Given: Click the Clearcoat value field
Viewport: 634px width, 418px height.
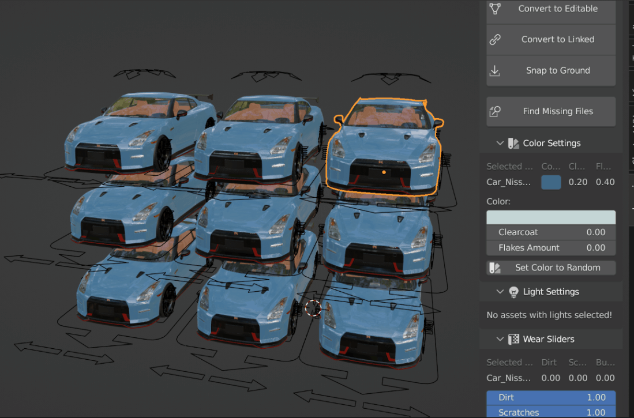Looking at the screenshot, I should pos(550,232).
